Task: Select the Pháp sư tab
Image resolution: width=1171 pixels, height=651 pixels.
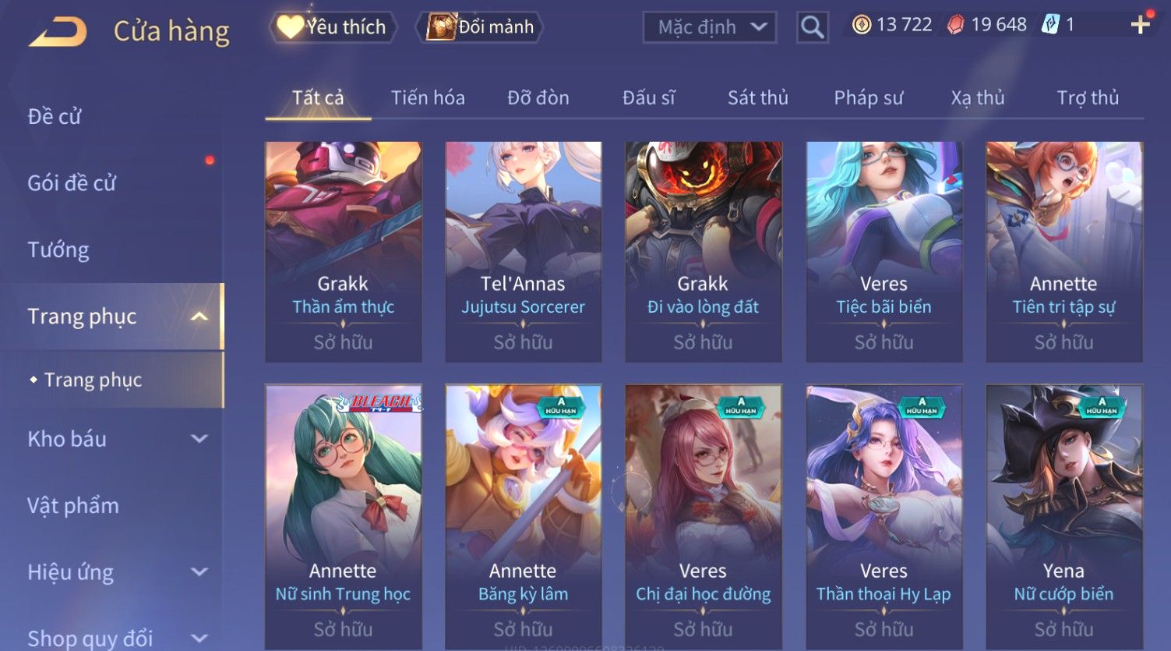Action: point(868,97)
